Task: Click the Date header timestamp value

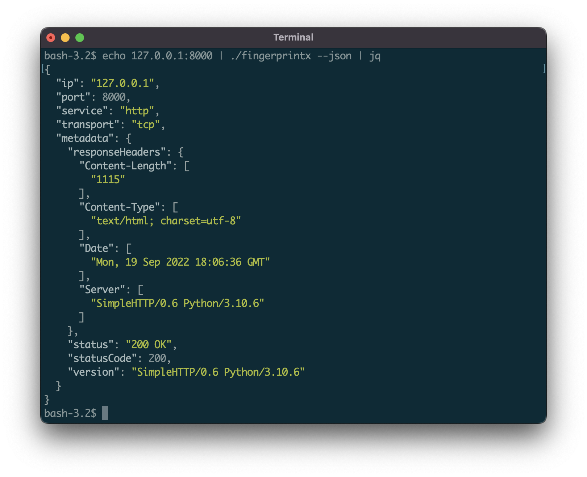Action: [x=180, y=262]
